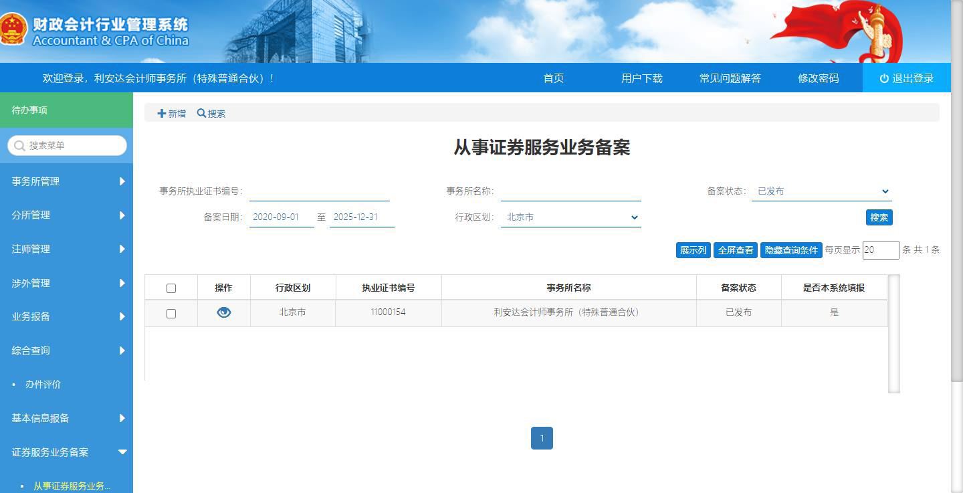Click the 隐藏查询条件 button
The image size is (963, 493).
pos(791,250)
